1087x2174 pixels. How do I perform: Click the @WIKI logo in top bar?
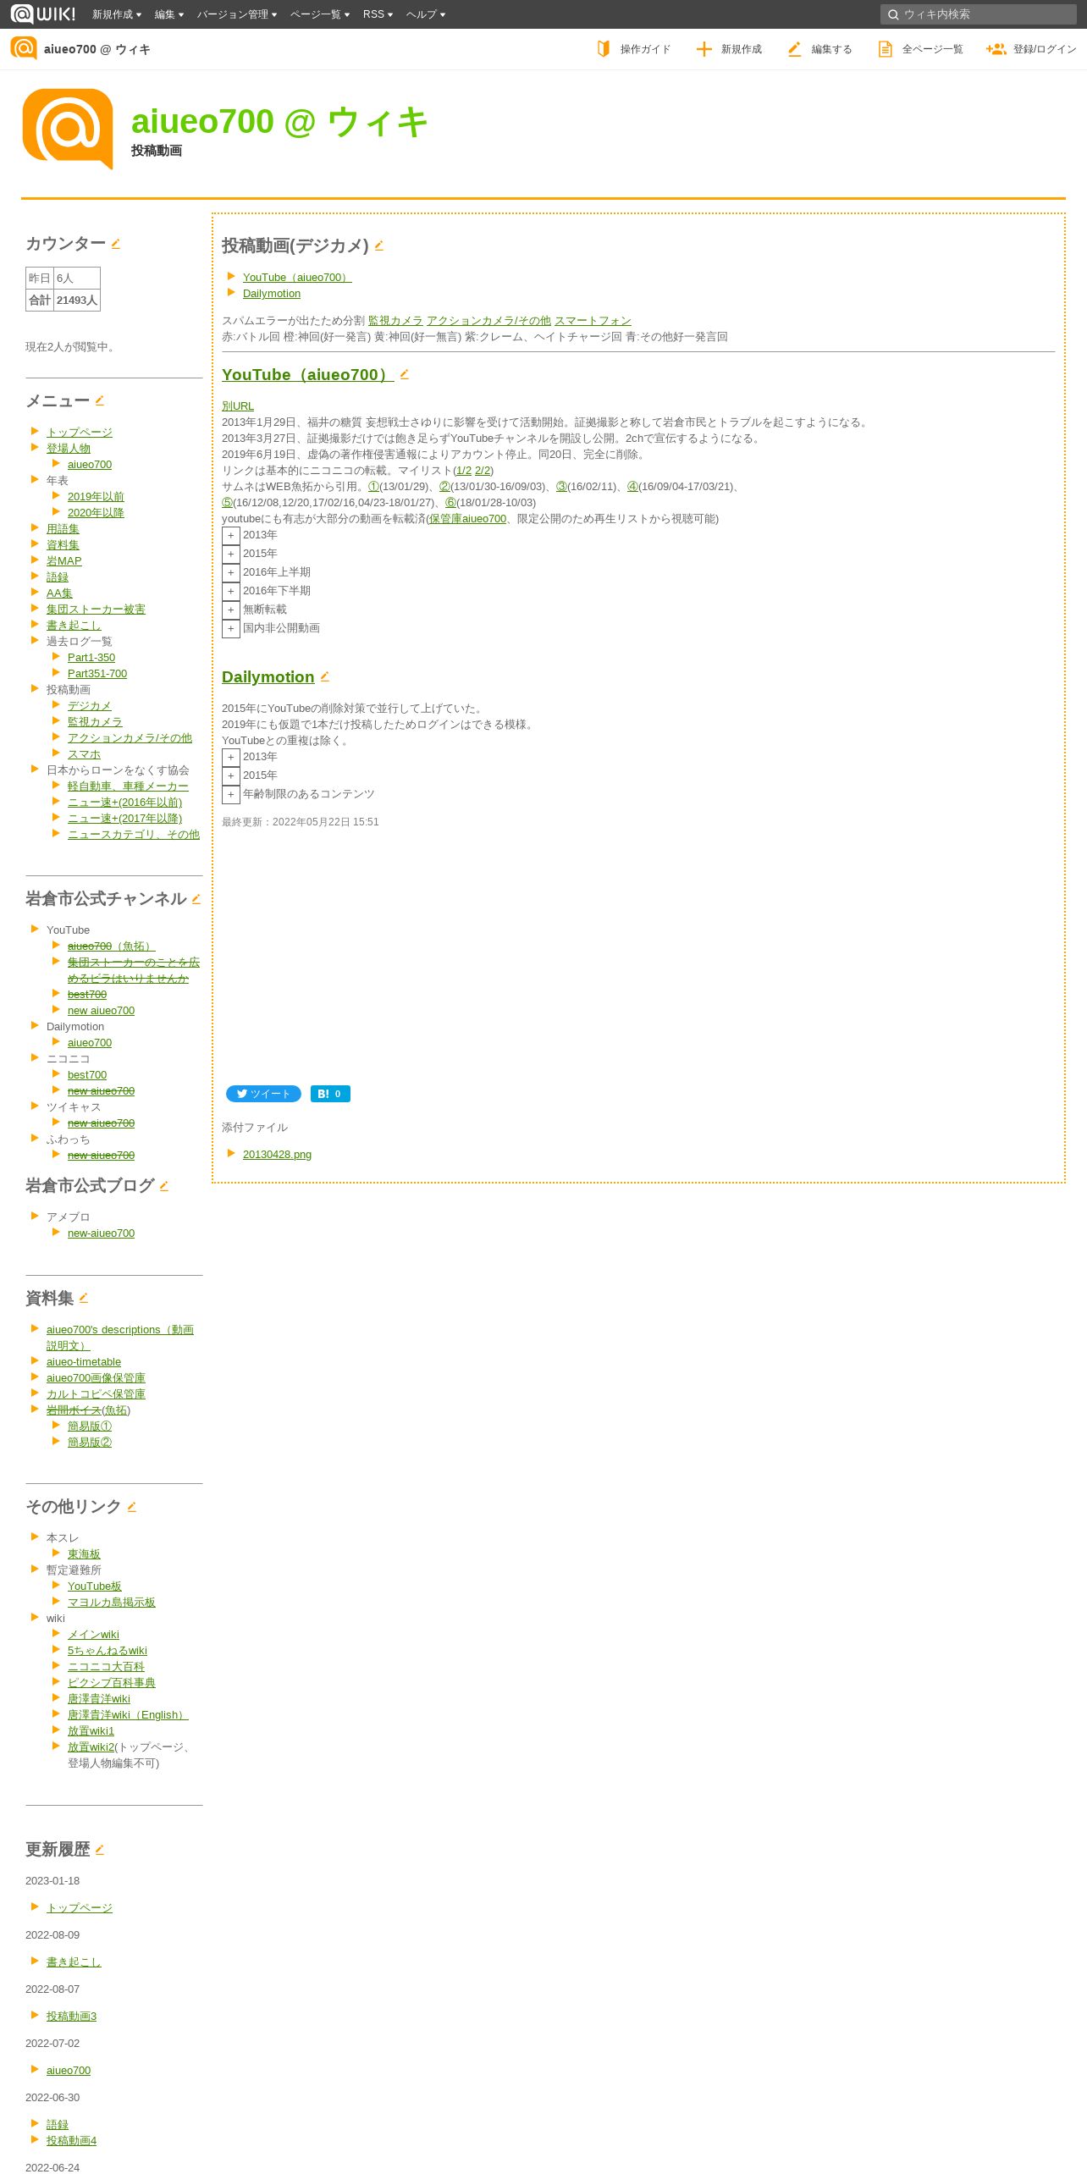pos(42,14)
